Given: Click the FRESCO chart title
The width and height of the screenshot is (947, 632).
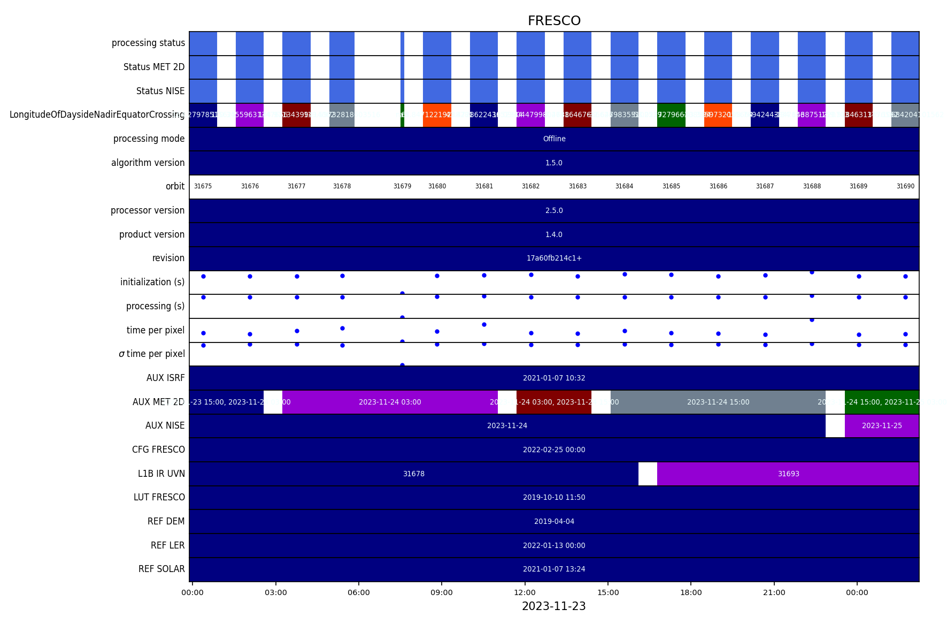Looking at the screenshot, I should click(x=554, y=21).
